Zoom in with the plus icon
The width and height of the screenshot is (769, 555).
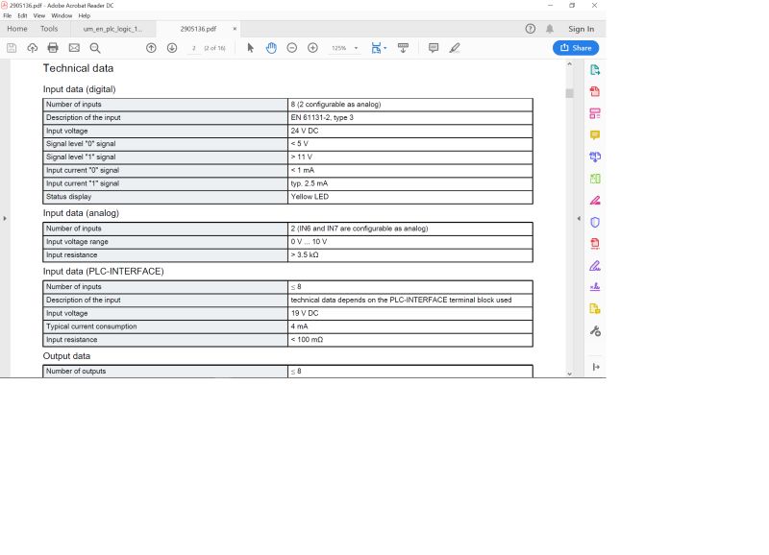click(x=312, y=48)
